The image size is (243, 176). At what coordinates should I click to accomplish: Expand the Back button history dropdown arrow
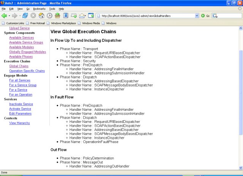[x=9, y=16]
